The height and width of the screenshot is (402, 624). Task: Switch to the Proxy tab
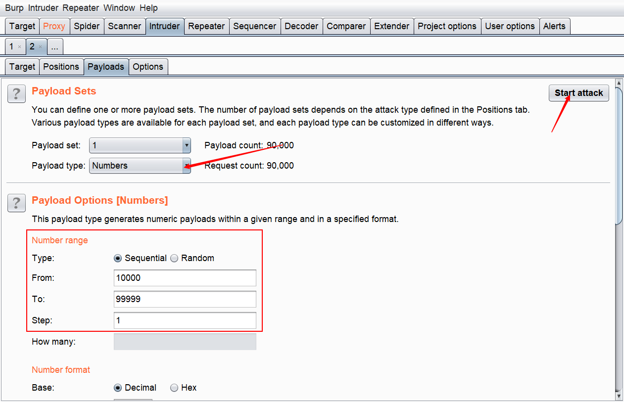pos(54,26)
